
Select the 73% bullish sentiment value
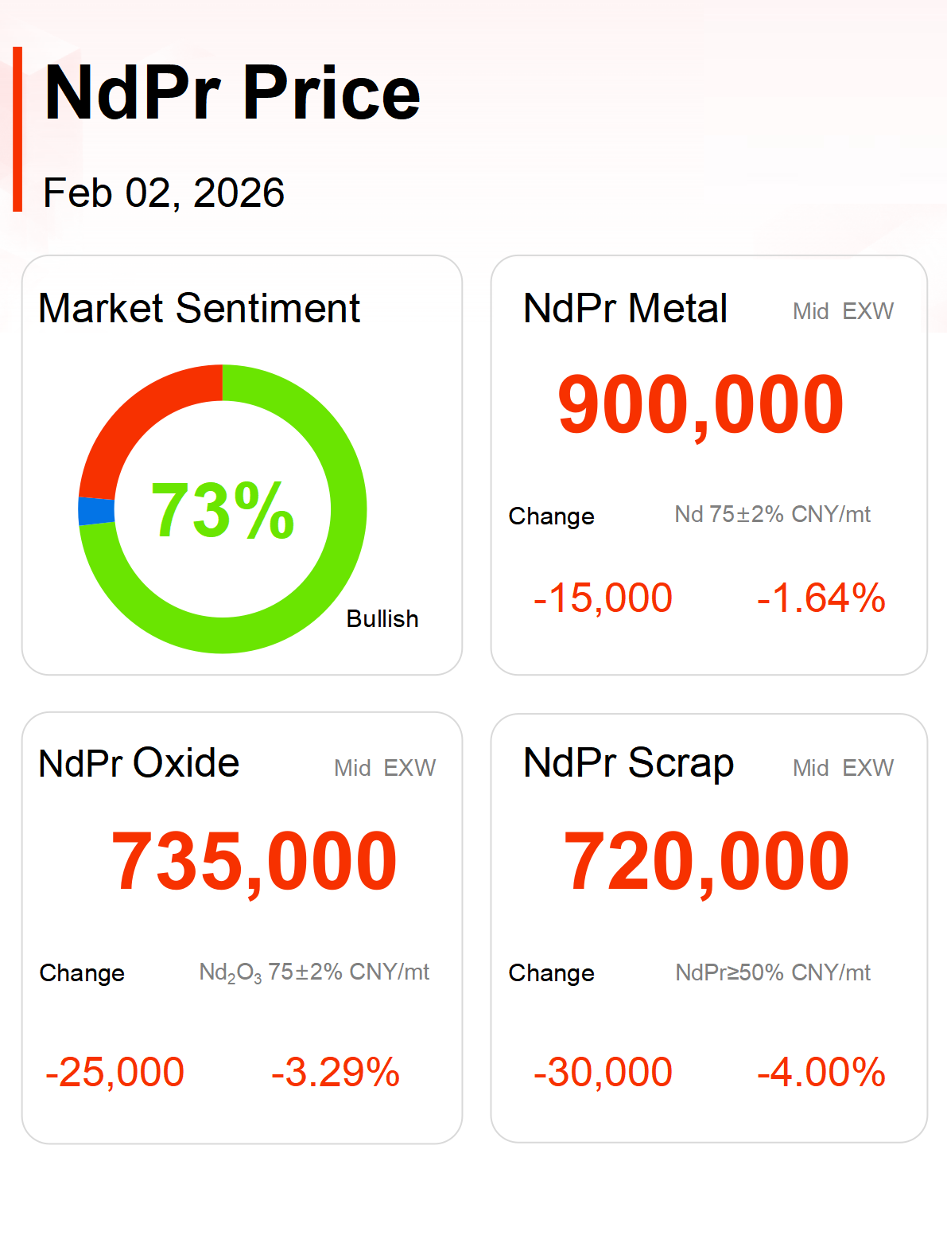click(x=223, y=510)
